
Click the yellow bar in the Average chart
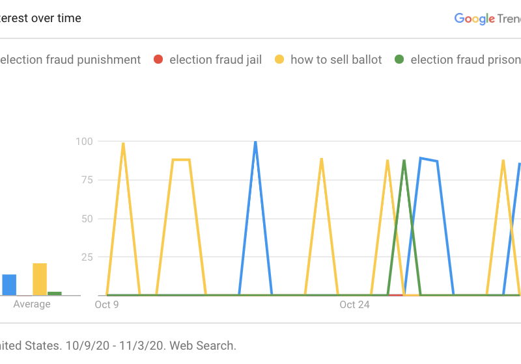click(40, 279)
